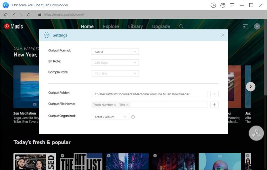Advance carousel with the next arrow
267x170 pixels.
251,87
